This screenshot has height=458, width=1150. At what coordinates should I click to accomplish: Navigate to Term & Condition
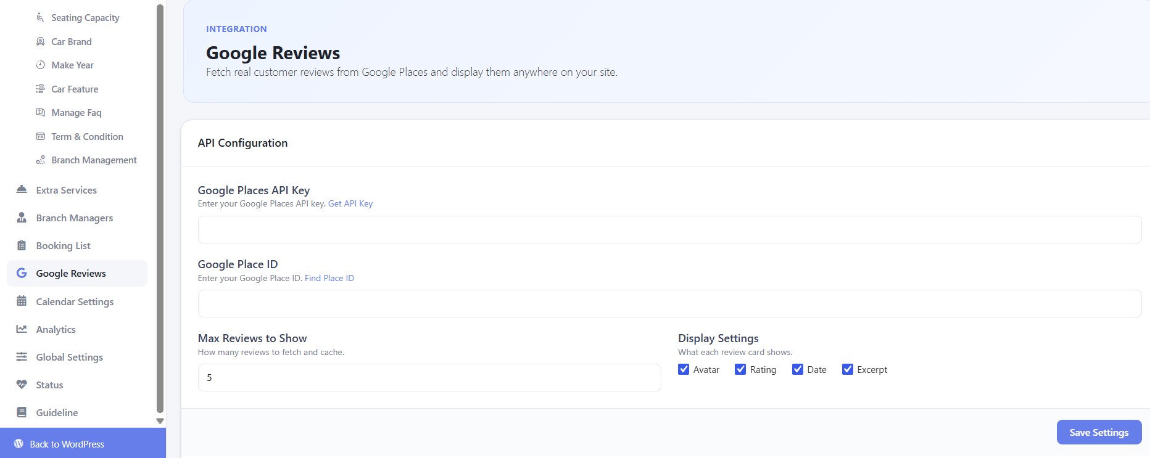coord(87,136)
